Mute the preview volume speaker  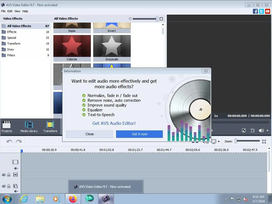click(261, 130)
